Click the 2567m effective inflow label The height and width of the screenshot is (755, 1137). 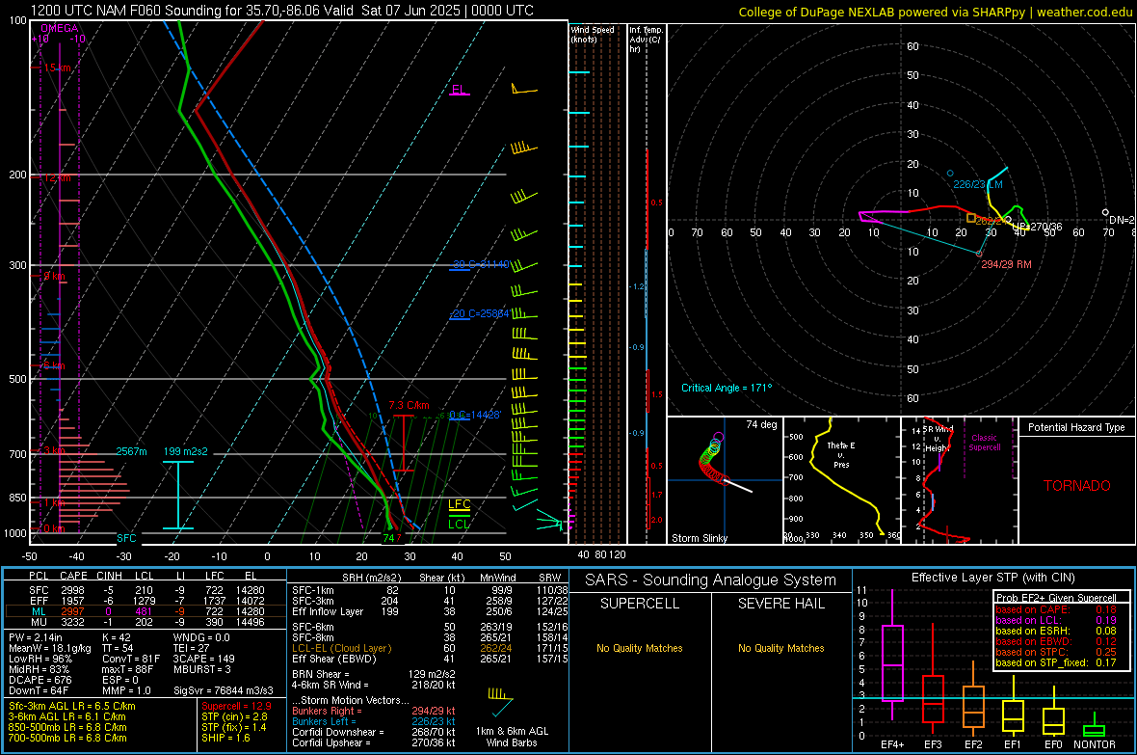pyautogui.click(x=131, y=451)
